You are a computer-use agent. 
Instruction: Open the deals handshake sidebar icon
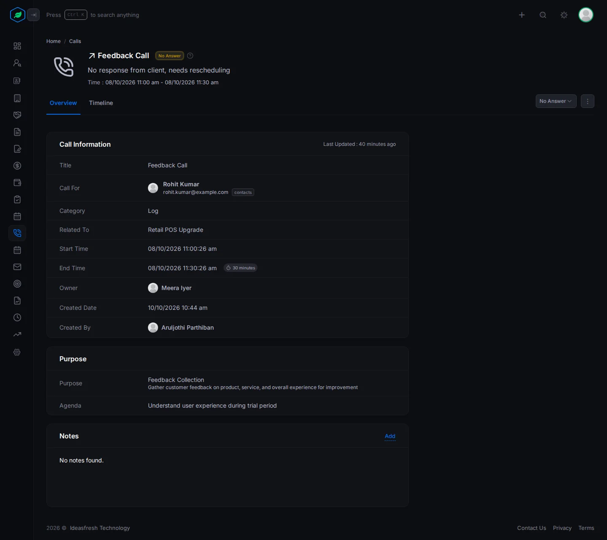17,115
